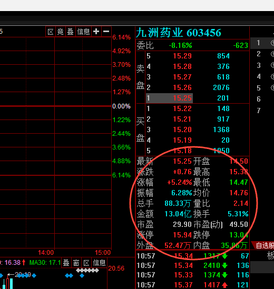Click the 区 button in the lower indicator toolbar
This screenshot has height=289, width=274.
[86, 263]
